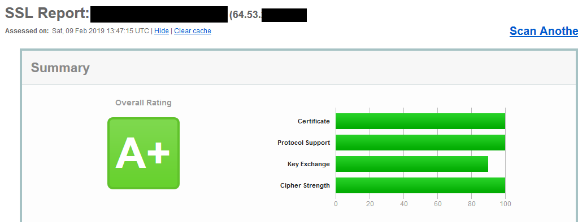Screen dimensions: 578x222
Task: Click the Certificate label
Action: coord(314,121)
